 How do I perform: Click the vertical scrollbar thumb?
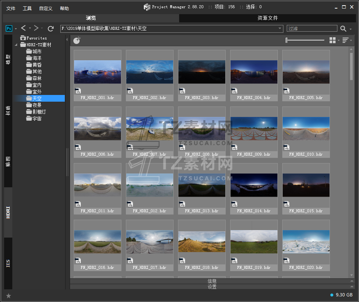coord(352,66)
